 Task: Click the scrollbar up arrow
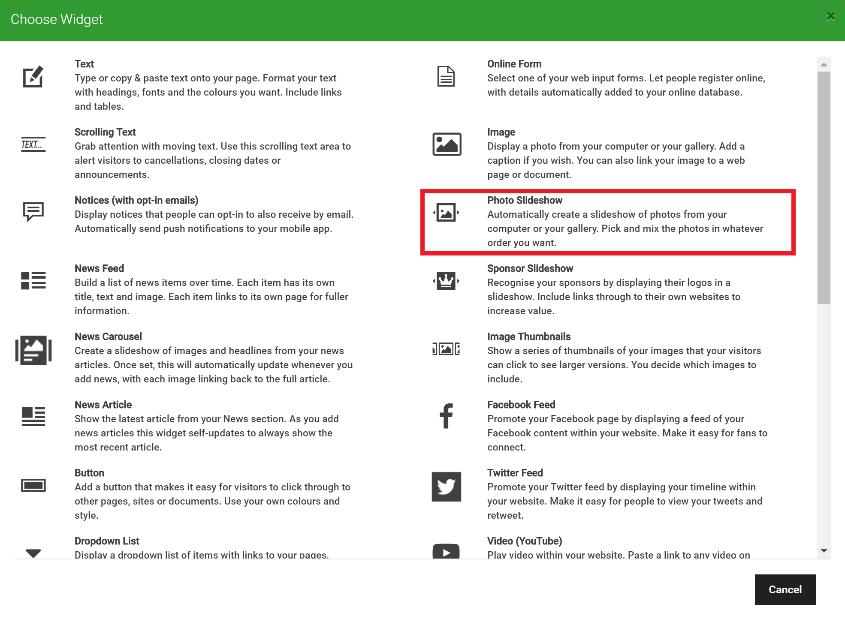pos(824,65)
